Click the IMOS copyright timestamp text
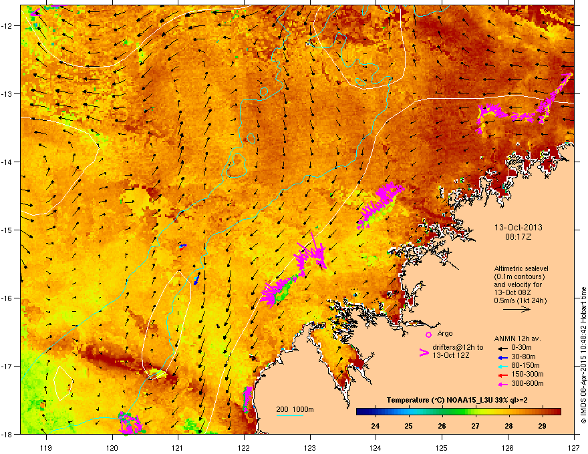The height and width of the screenshot is (454, 588). [x=583, y=355]
